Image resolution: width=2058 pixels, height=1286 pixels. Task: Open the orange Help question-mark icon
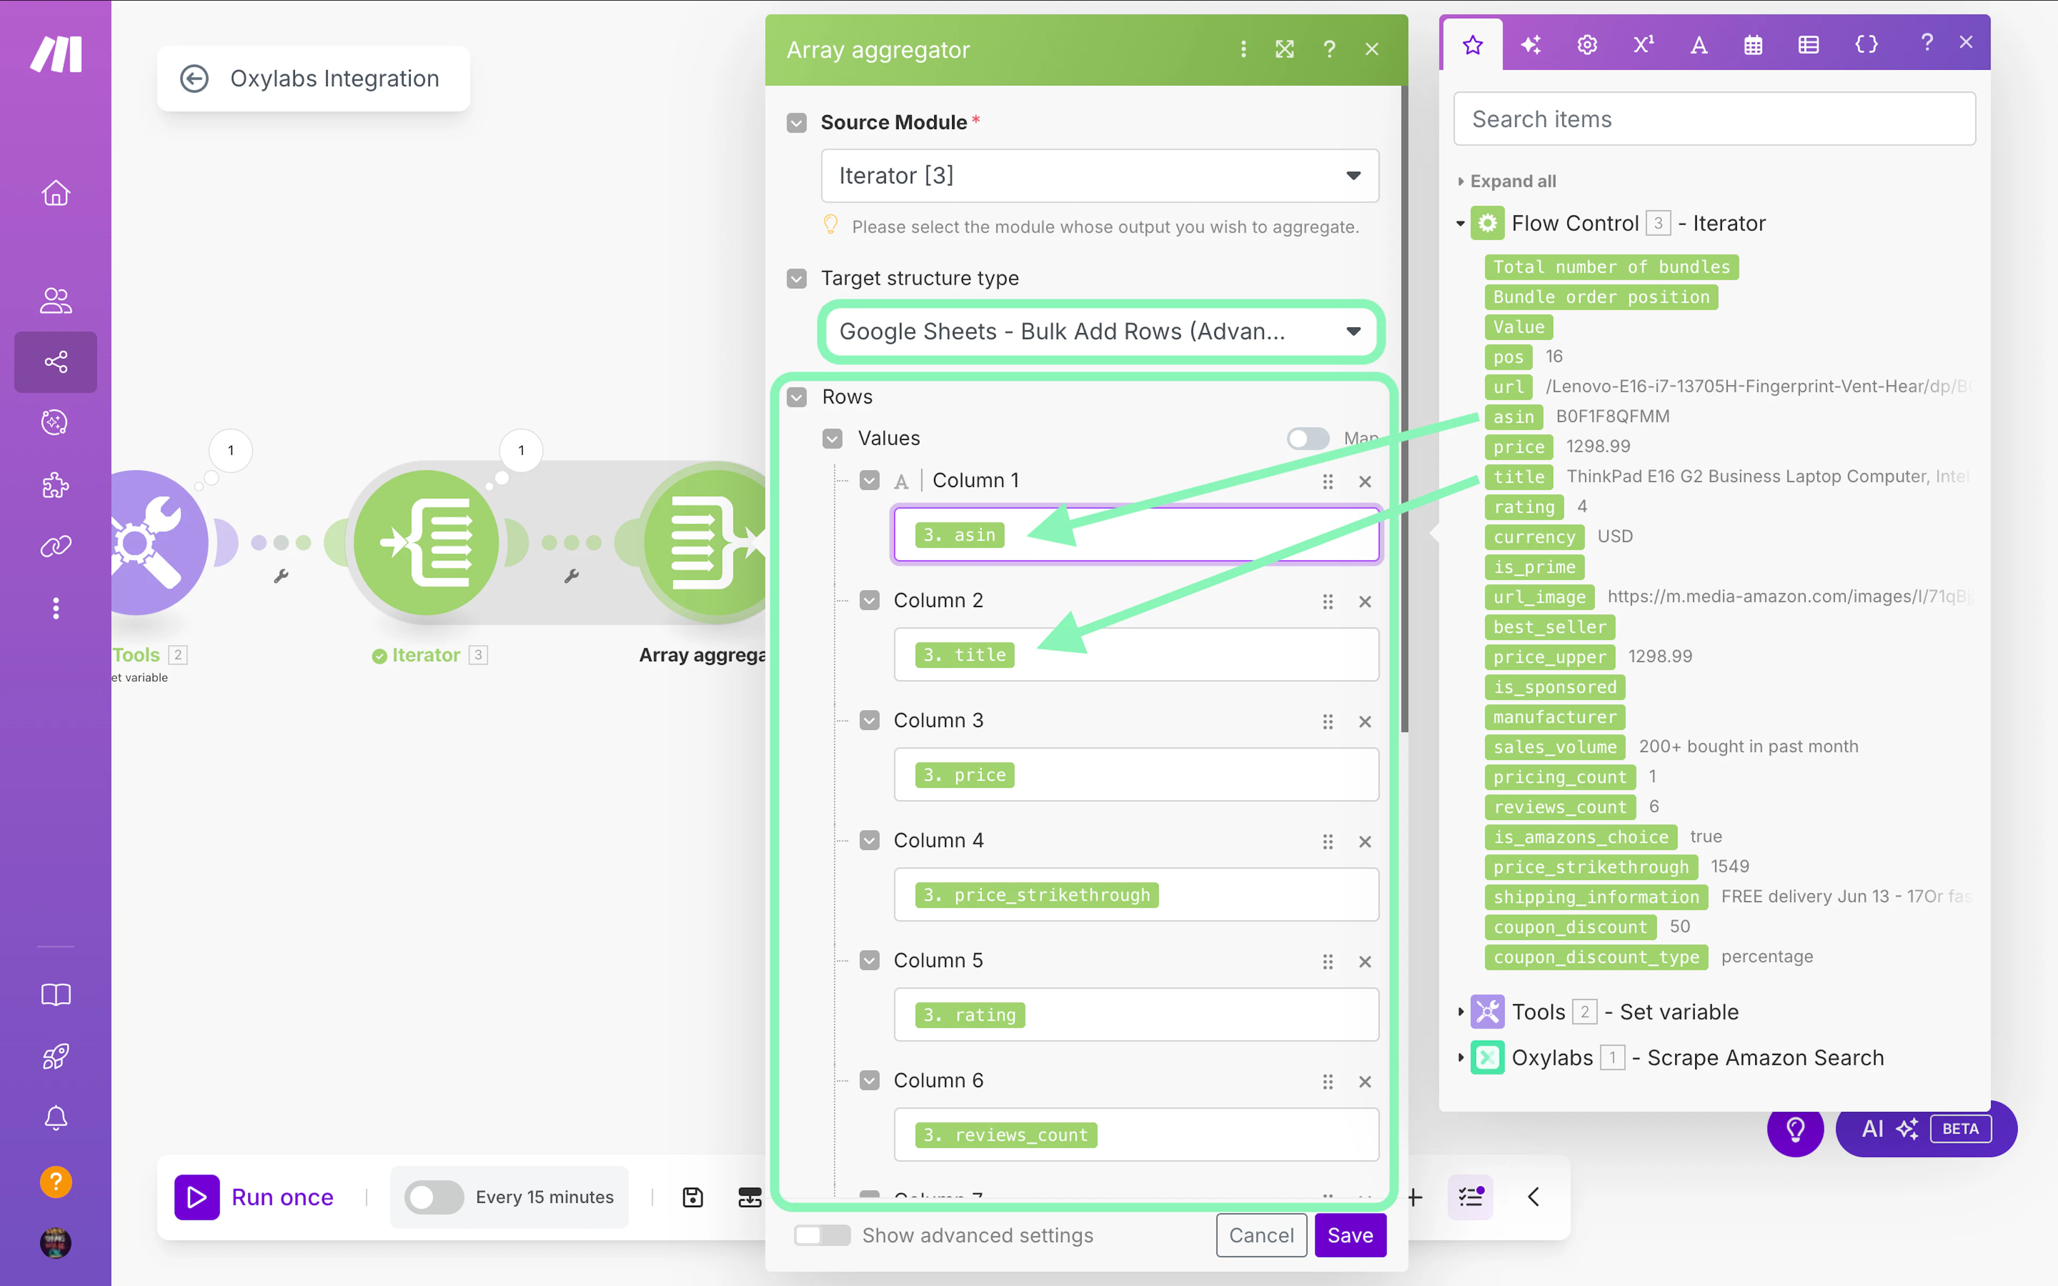click(55, 1182)
